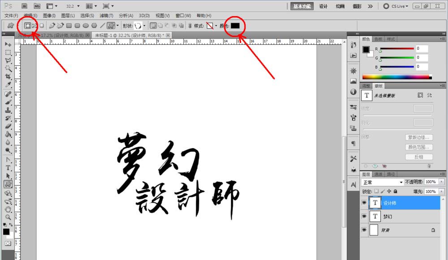Open the 形状 shape picker dropdown
Viewport: 448px width, 260px height.
point(144,26)
